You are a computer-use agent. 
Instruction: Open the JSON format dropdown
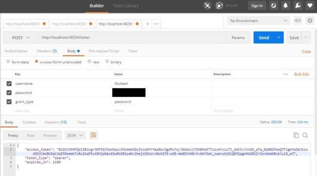click(x=75, y=136)
